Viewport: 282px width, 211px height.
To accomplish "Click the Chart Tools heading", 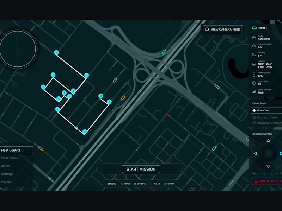I will click(x=259, y=103).
